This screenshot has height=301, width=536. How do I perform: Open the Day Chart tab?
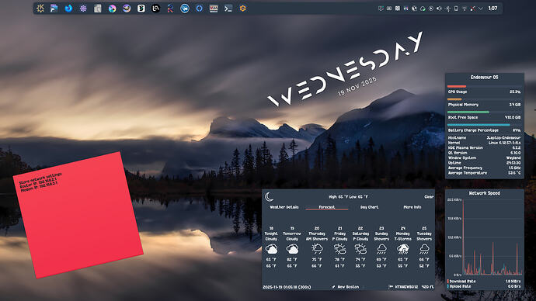[369, 207]
